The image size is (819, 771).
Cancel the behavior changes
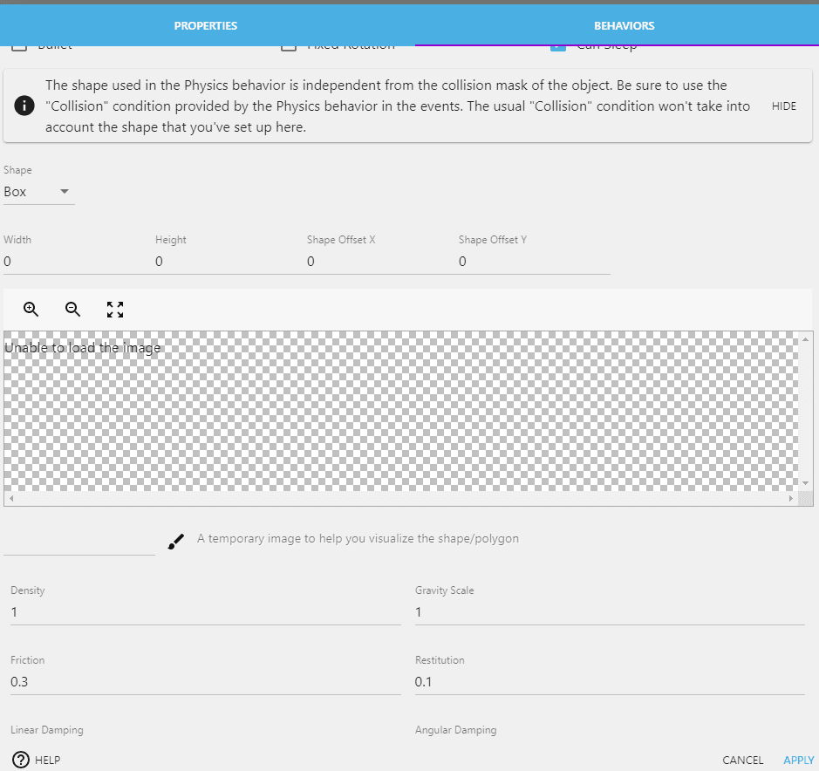click(x=742, y=761)
